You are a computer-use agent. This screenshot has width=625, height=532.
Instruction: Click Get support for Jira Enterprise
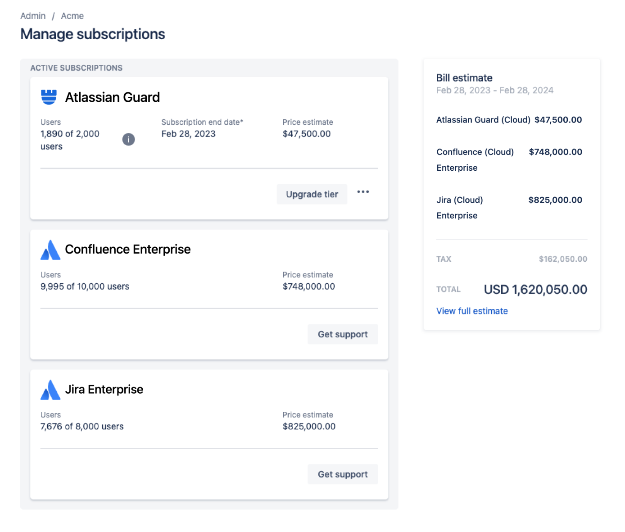pos(343,474)
